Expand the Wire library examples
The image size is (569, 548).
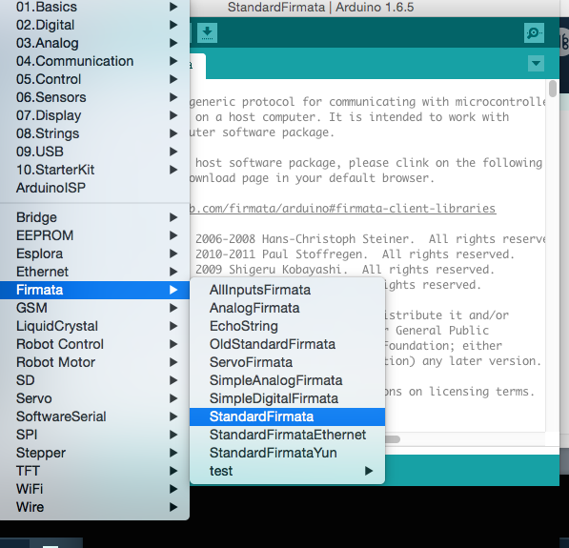pyautogui.click(x=94, y=507)
